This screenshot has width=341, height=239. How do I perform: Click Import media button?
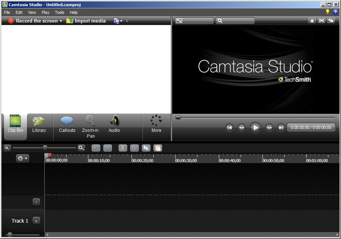[86, 21]
